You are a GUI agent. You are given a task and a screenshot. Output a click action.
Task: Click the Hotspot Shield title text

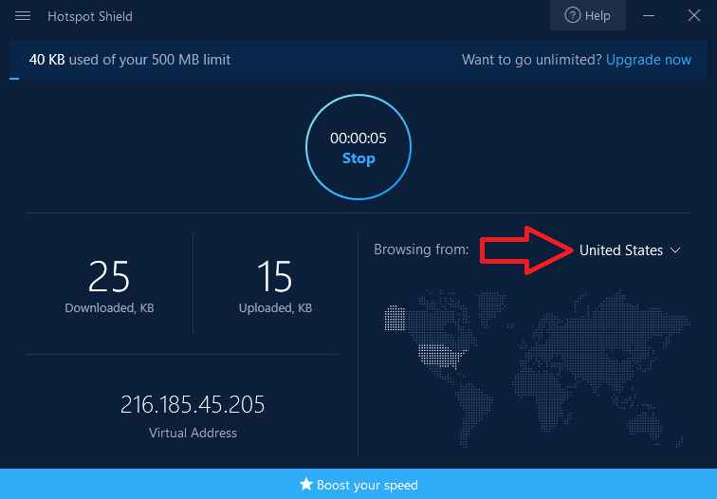pyautogui.click(x=90, y=16)
